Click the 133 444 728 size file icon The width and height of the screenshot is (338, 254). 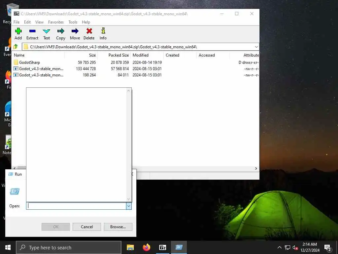16,69
